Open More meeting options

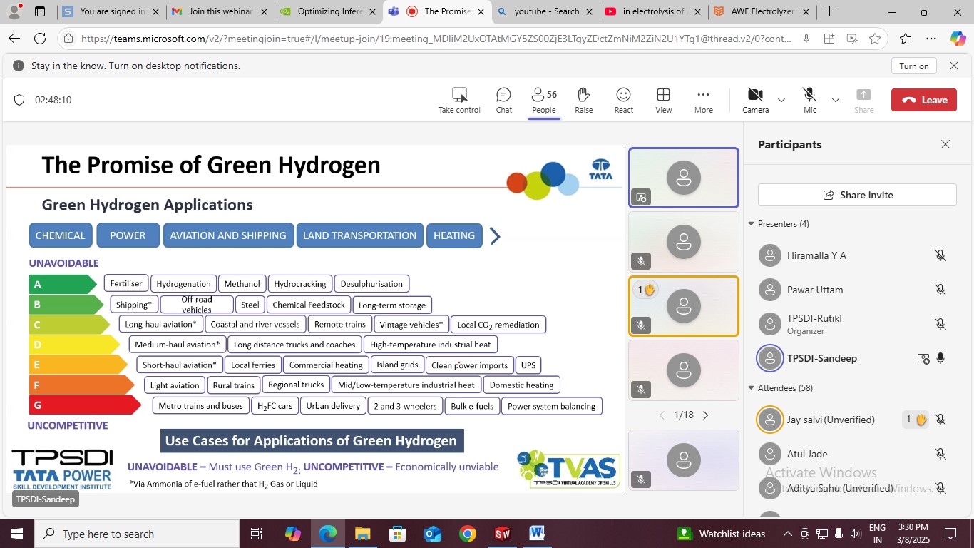[x=703, y=100]
